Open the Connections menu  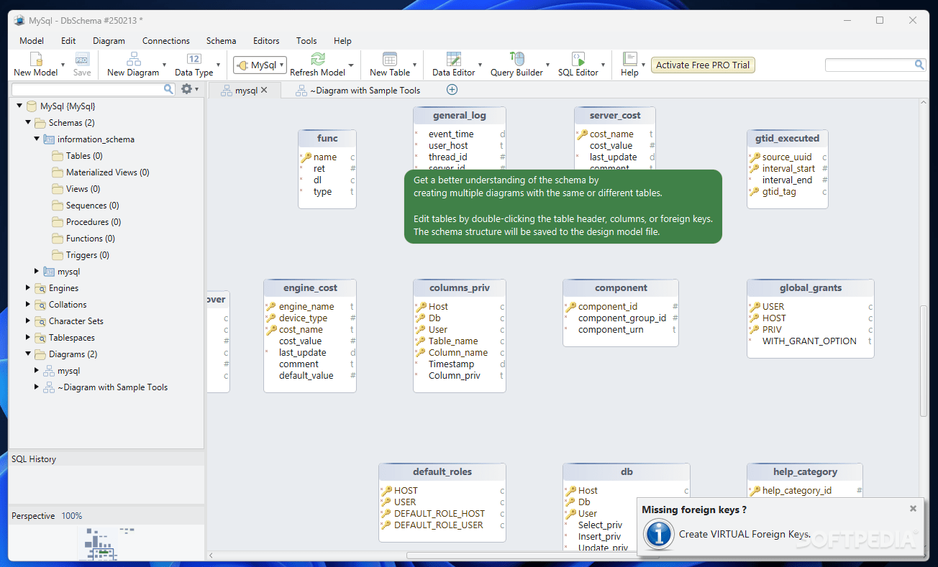point(166,41)
